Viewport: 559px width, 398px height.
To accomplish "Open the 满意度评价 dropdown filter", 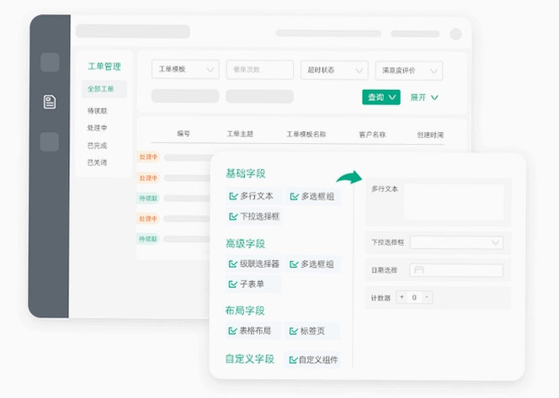I will [409, 71].
